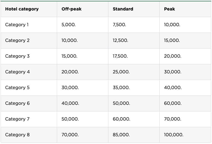Select the Category 4 row label
The height and width of the screenshot is (144, 212).
click(x=17, y=72)
